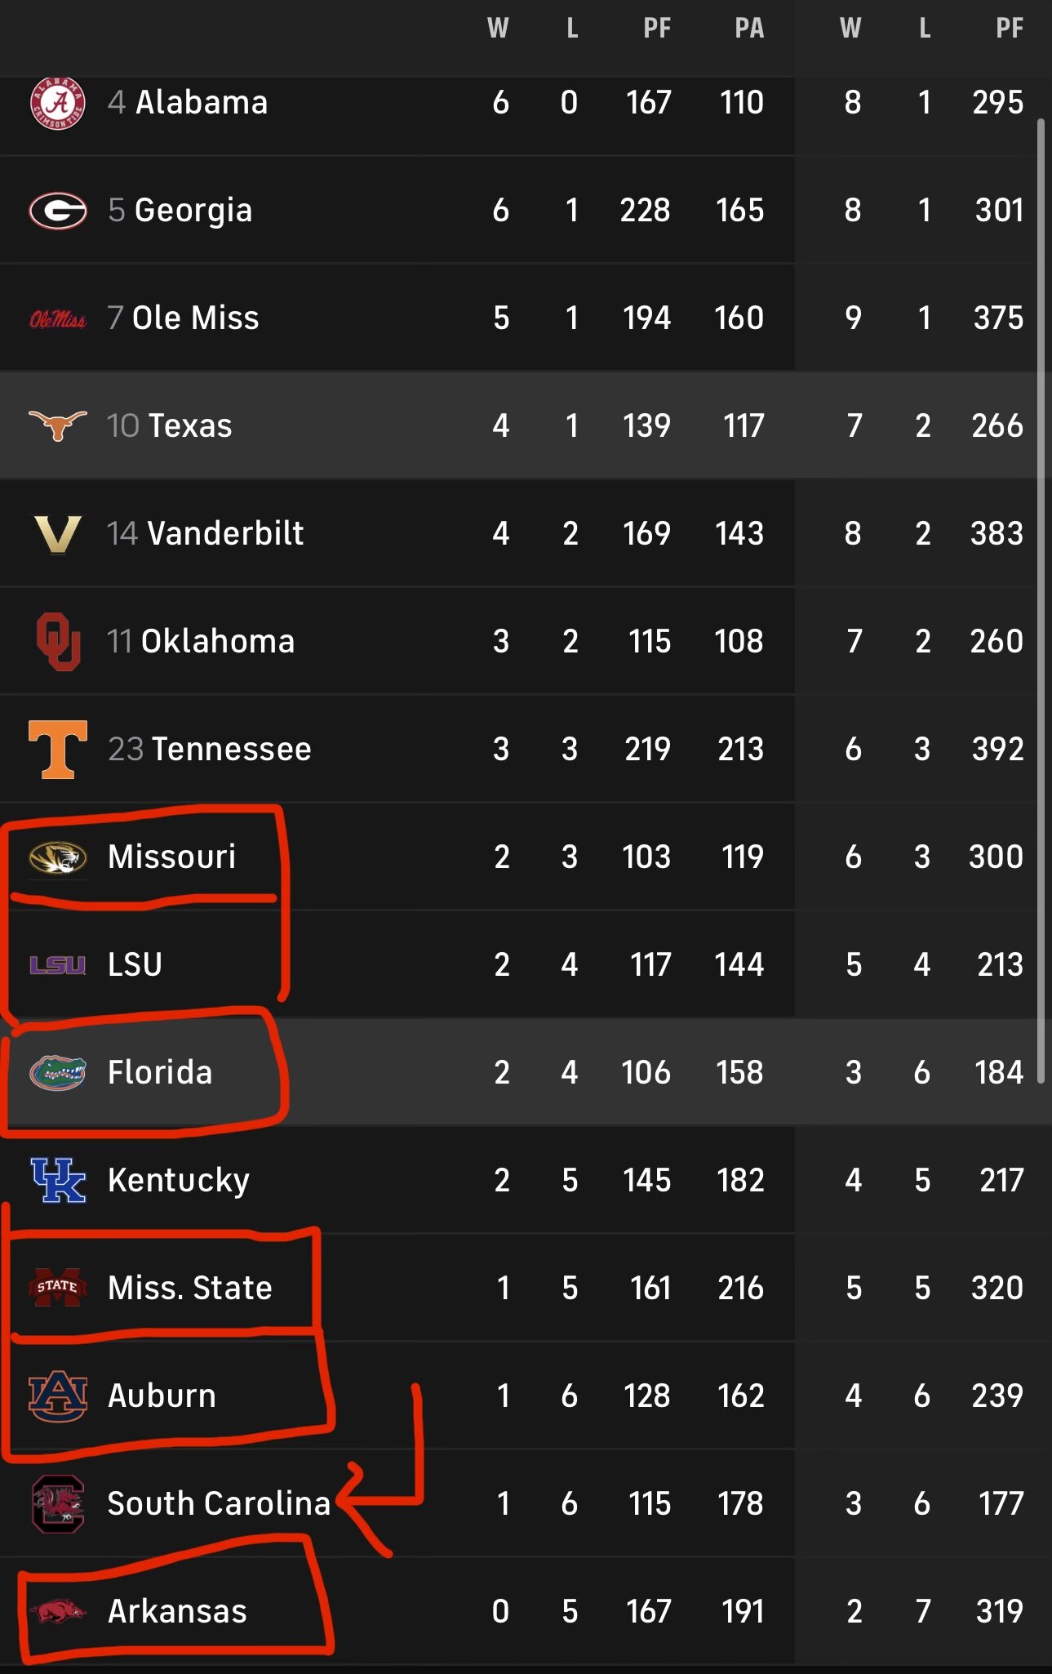Image resolution: width=1052 pixels, height=1674 pixels.
Task: Open the Auburn AU logo
Action: click(57, 1396)
